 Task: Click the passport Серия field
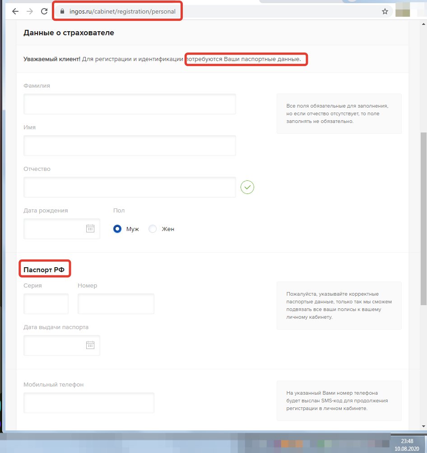click(46, 304)
